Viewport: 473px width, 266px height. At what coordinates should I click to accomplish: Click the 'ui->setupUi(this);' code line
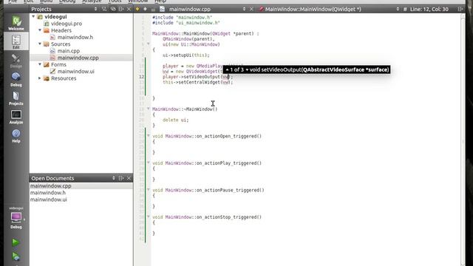[x=186, y=55]
